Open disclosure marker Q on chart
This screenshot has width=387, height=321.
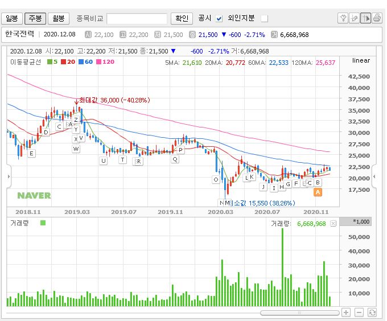175,159
